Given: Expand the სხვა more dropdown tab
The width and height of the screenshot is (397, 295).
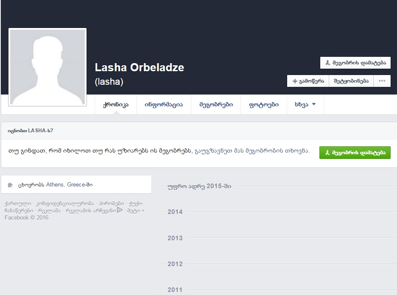Looking at the screenshot, I should pos(305,105).
